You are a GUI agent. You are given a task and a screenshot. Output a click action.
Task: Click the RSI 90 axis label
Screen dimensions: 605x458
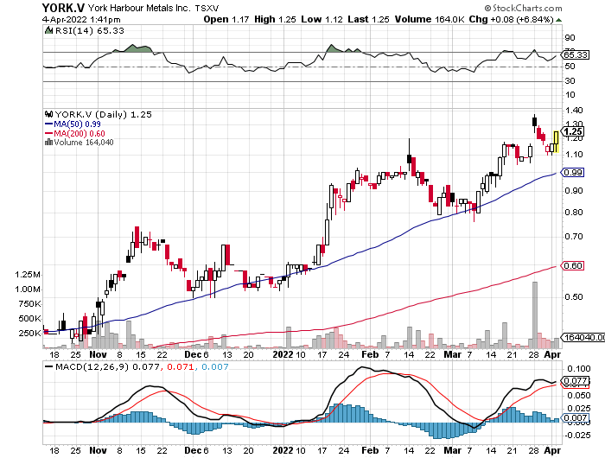[570, 38]
